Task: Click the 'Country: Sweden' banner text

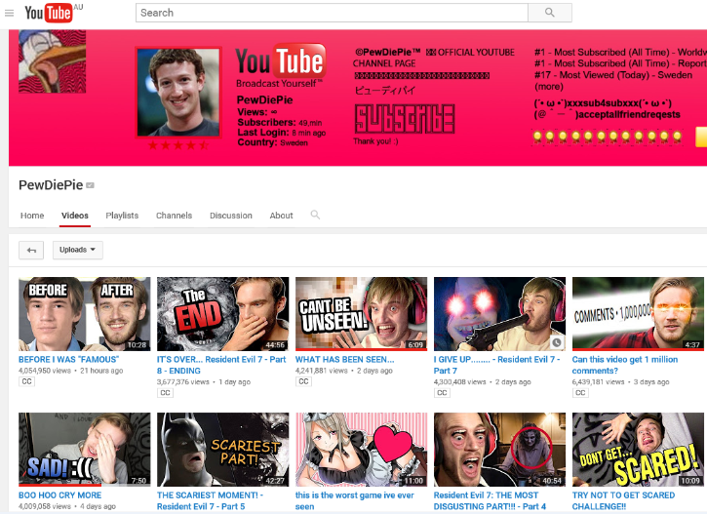Action: pos(272,142)
